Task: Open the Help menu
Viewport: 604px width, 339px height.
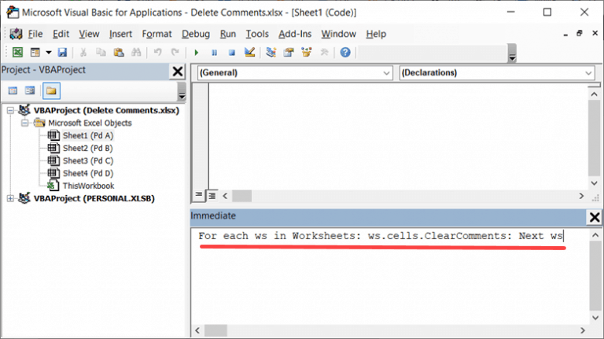Action: point(376,34)
